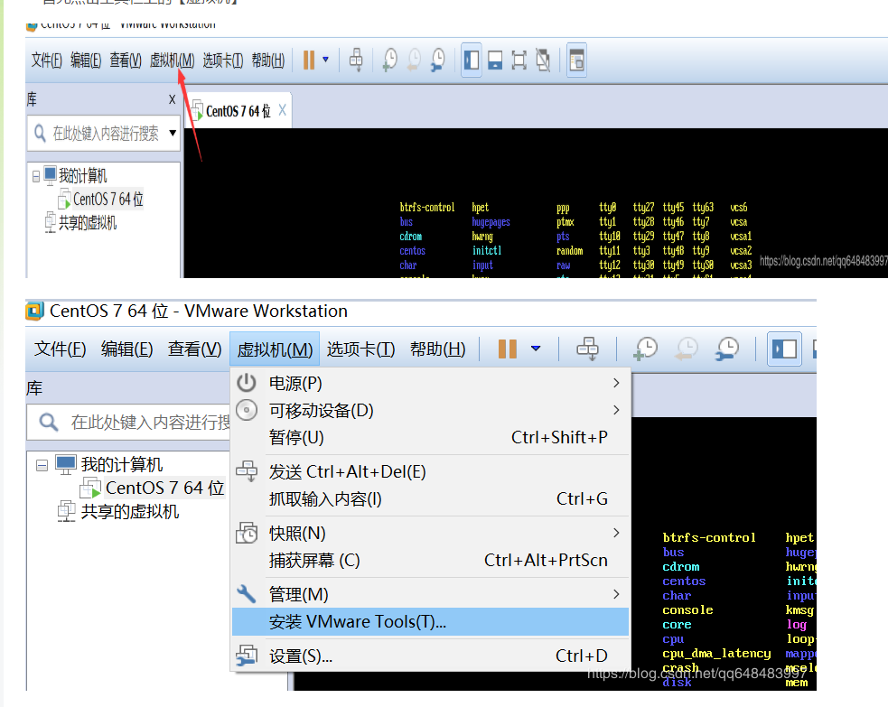Screen dimensions: 888x707
Task: Select 共享的虚拟机 in upper library tree
Action: point(88,222)
